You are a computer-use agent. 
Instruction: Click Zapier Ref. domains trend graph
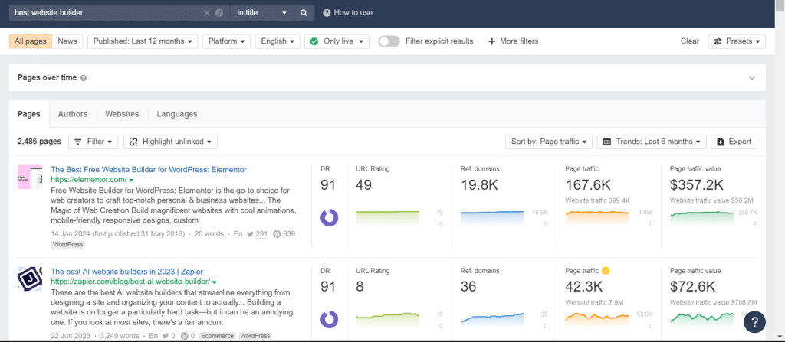492,320
